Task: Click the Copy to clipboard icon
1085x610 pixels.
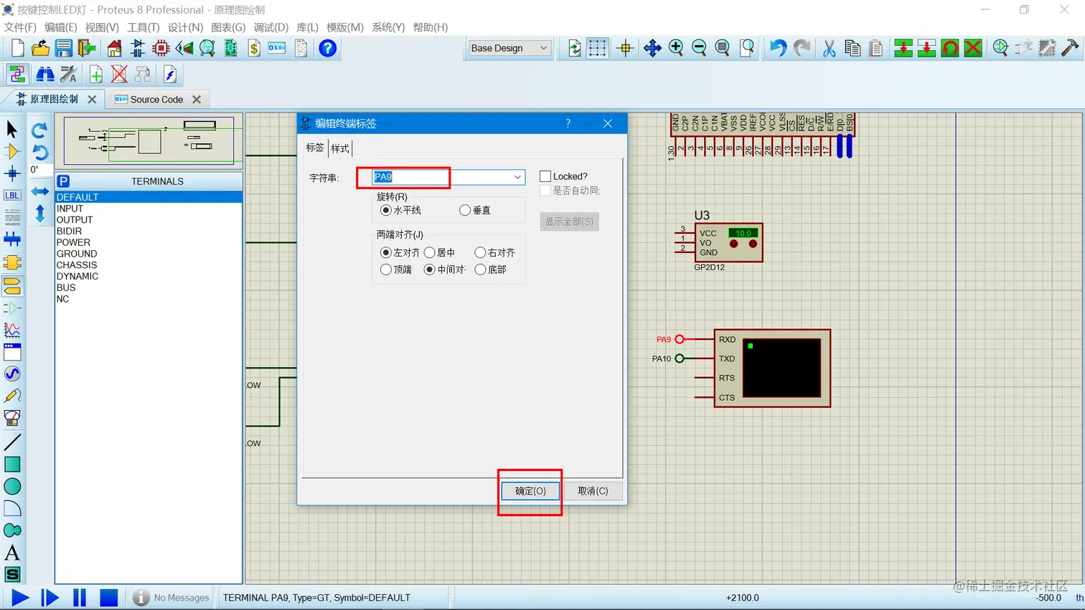Action: pos(852,48)
